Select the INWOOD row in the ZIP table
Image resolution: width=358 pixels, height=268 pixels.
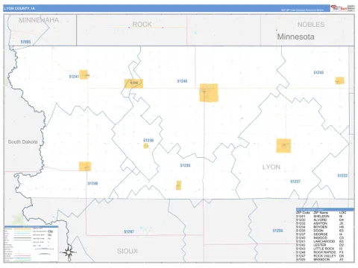tap(325, 237)
